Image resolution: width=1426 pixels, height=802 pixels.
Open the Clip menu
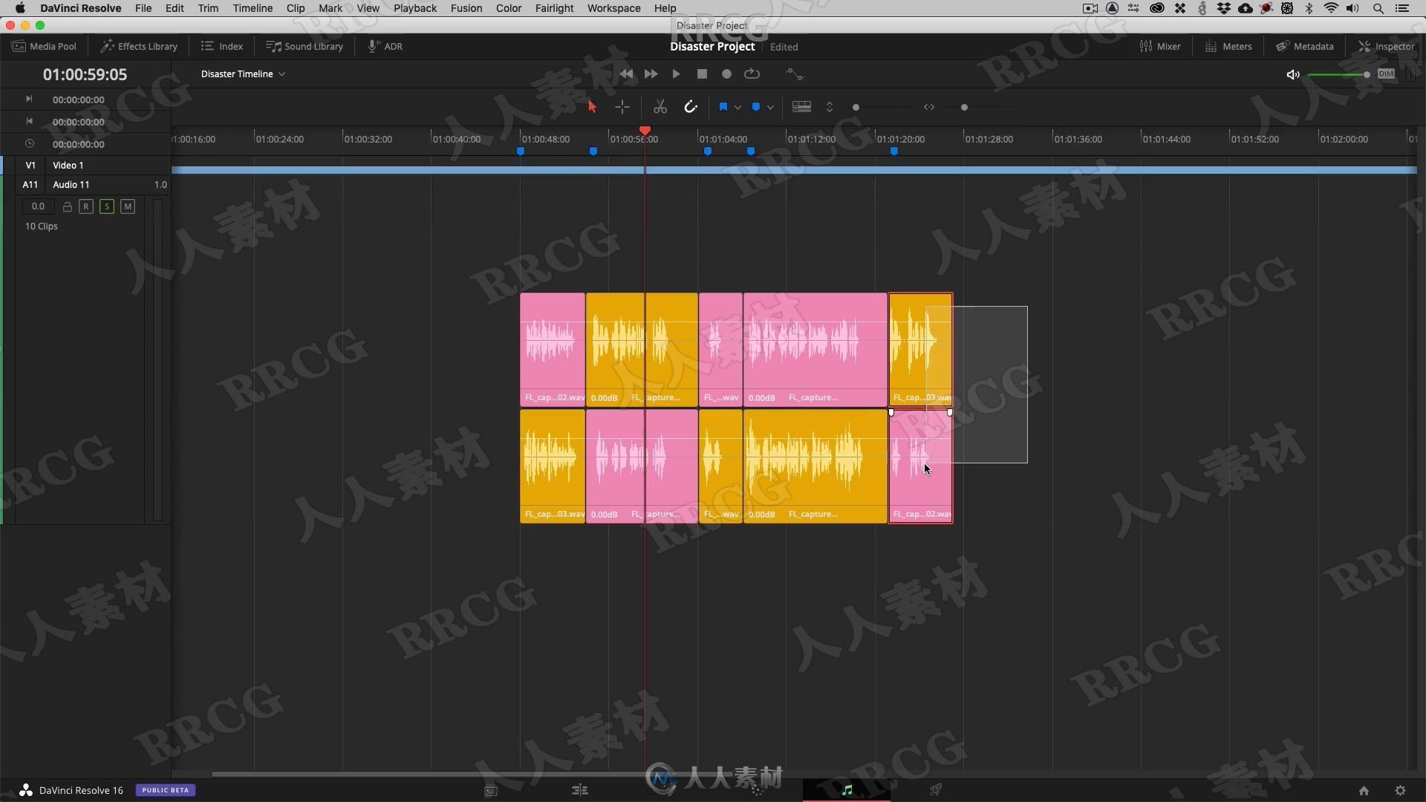coord(294,9)
